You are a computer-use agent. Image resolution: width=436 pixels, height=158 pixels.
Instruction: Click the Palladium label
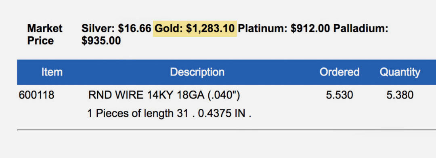coord(361,29)
